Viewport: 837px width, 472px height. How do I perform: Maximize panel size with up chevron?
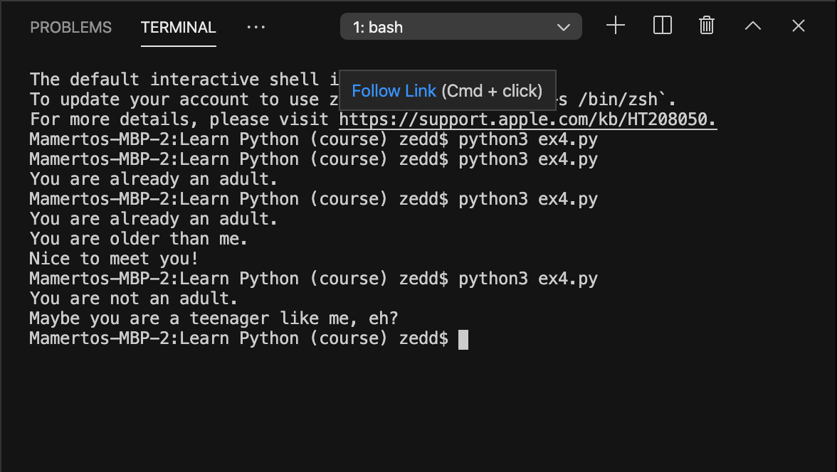pos(752,26)
